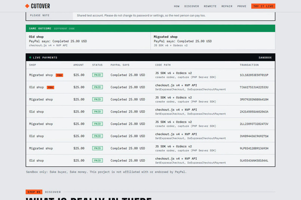Select transaction ID starting with 2LL
301x200 pixels.
pos(254,124)
